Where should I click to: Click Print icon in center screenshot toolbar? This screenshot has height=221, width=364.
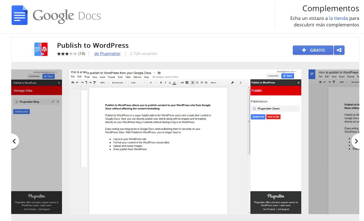pyautogui.click(x=73, y=82)
